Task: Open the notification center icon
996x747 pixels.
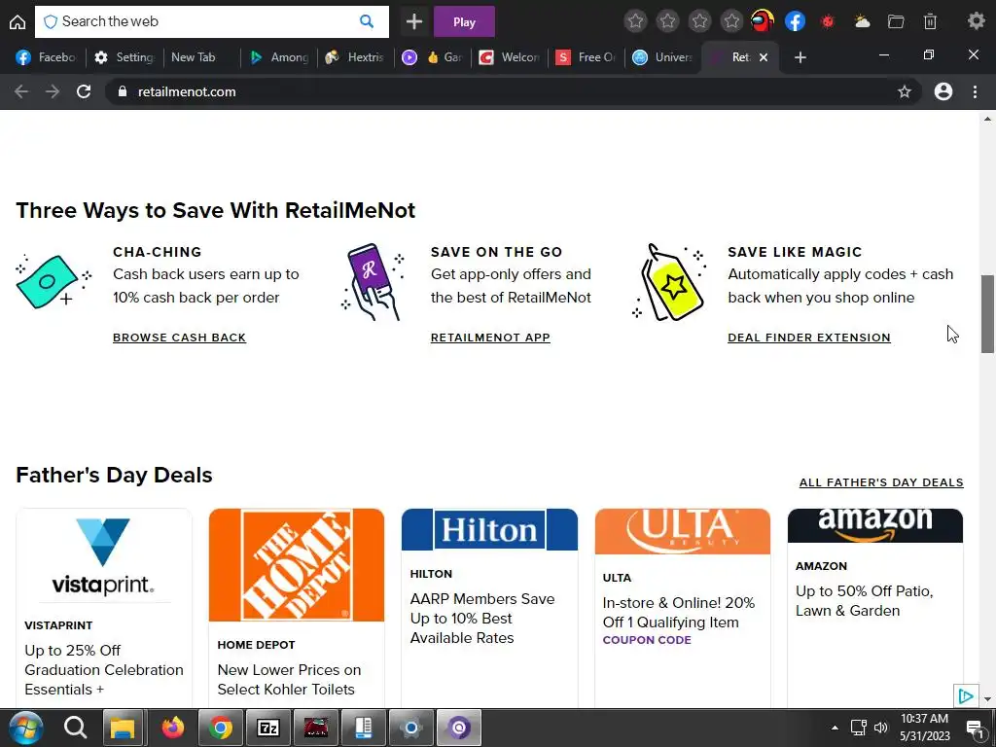Action: pyautogui.click(x=975, y=728)
